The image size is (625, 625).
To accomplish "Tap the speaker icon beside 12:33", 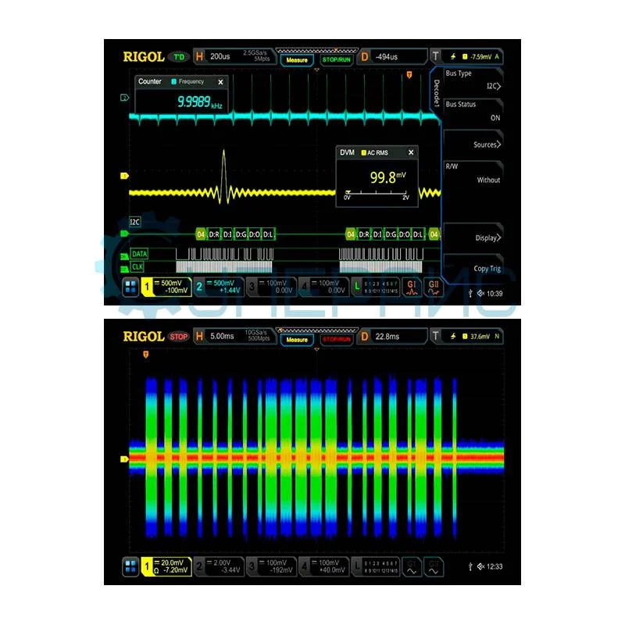I will tap(480, 566).
